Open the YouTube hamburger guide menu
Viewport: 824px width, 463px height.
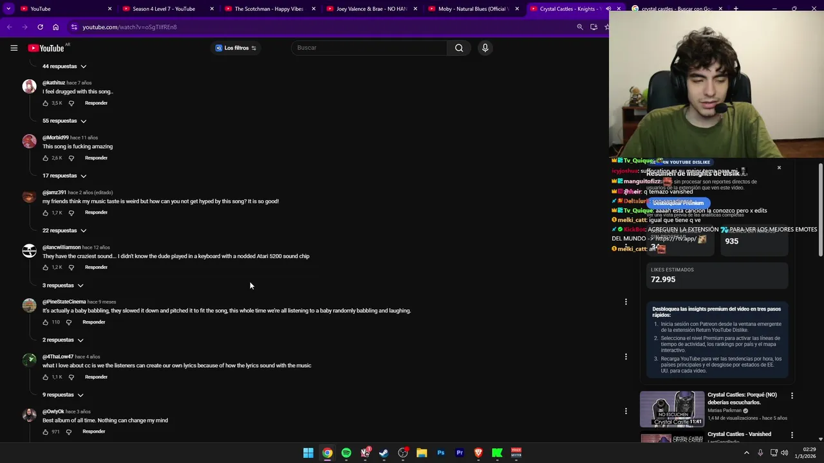point(14,48)
